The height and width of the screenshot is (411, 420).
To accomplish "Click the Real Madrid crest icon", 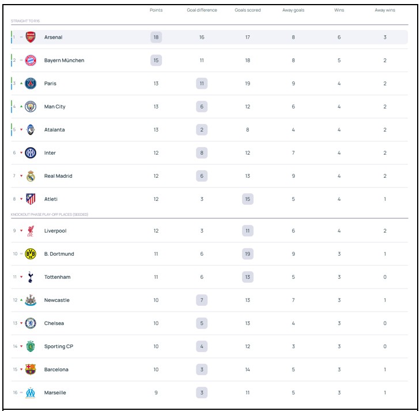I will point(31,176).
